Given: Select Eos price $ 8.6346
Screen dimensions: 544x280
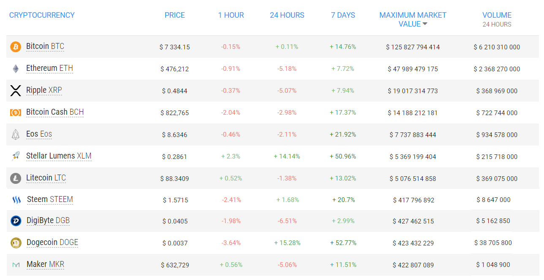Looking at the screenshot, I should tap(175, 135).
